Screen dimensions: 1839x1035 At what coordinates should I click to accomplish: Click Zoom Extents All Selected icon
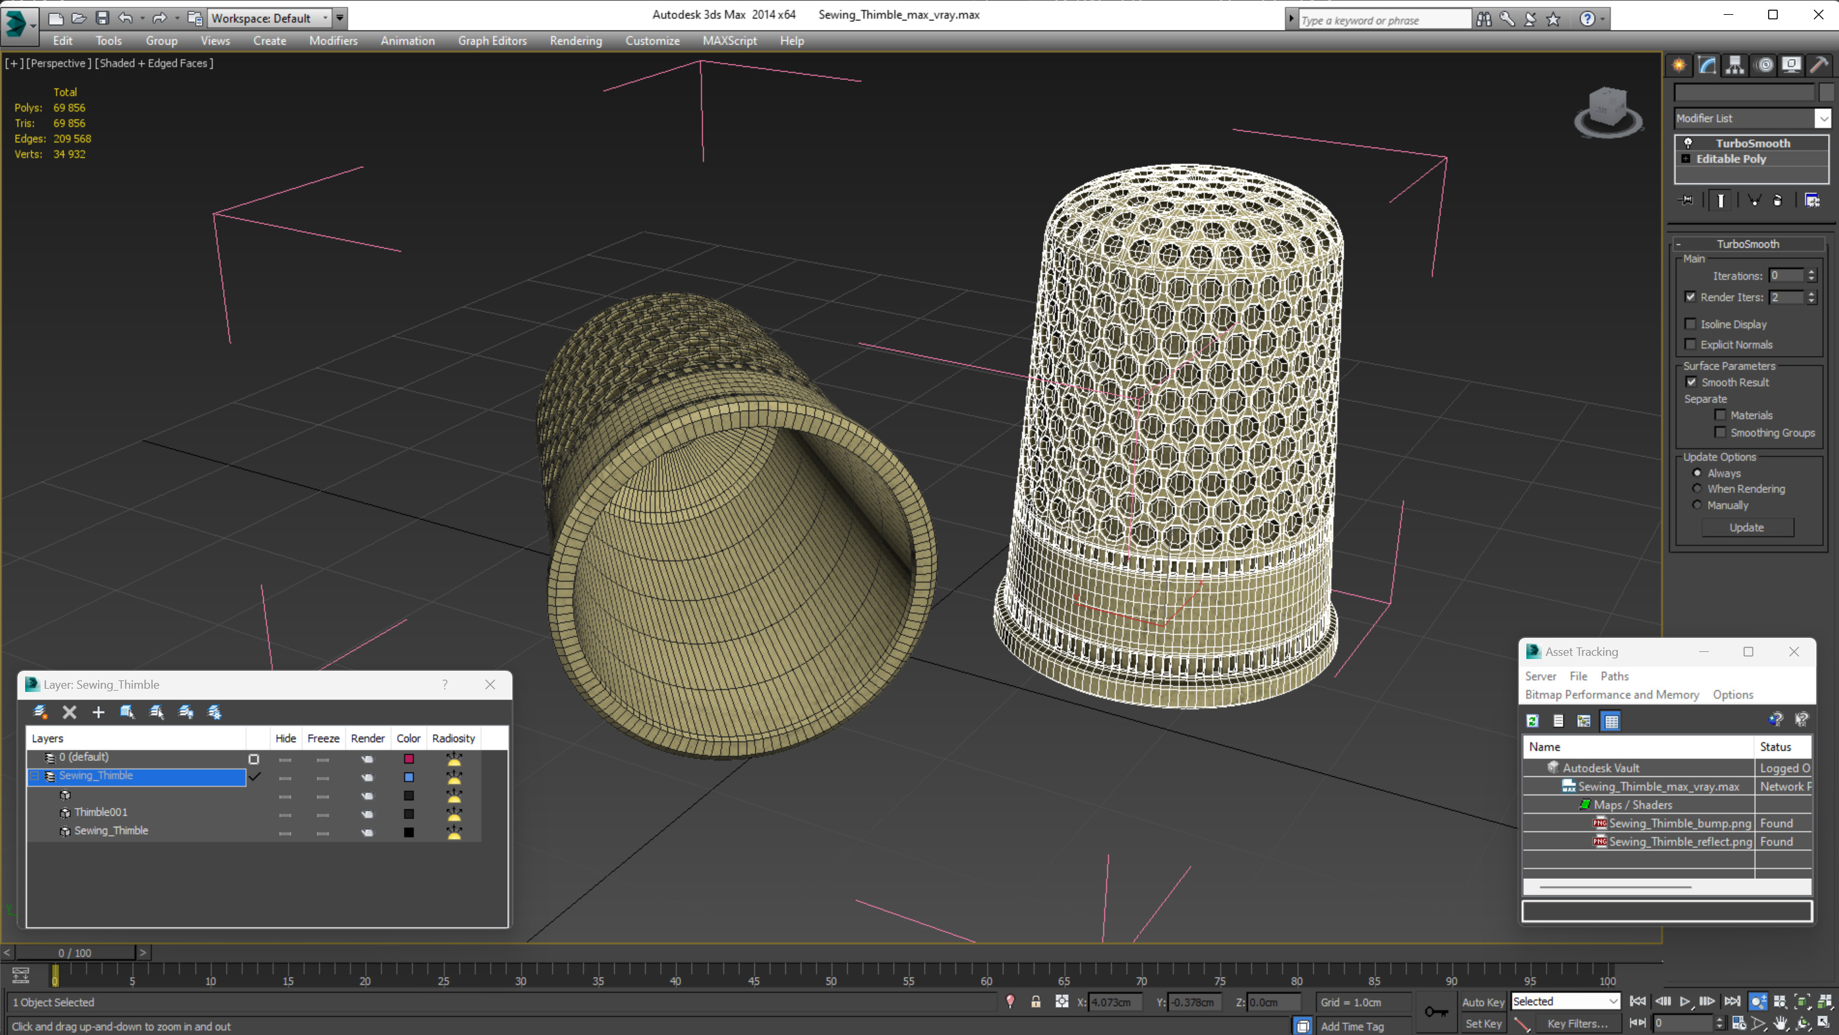1825,1002
